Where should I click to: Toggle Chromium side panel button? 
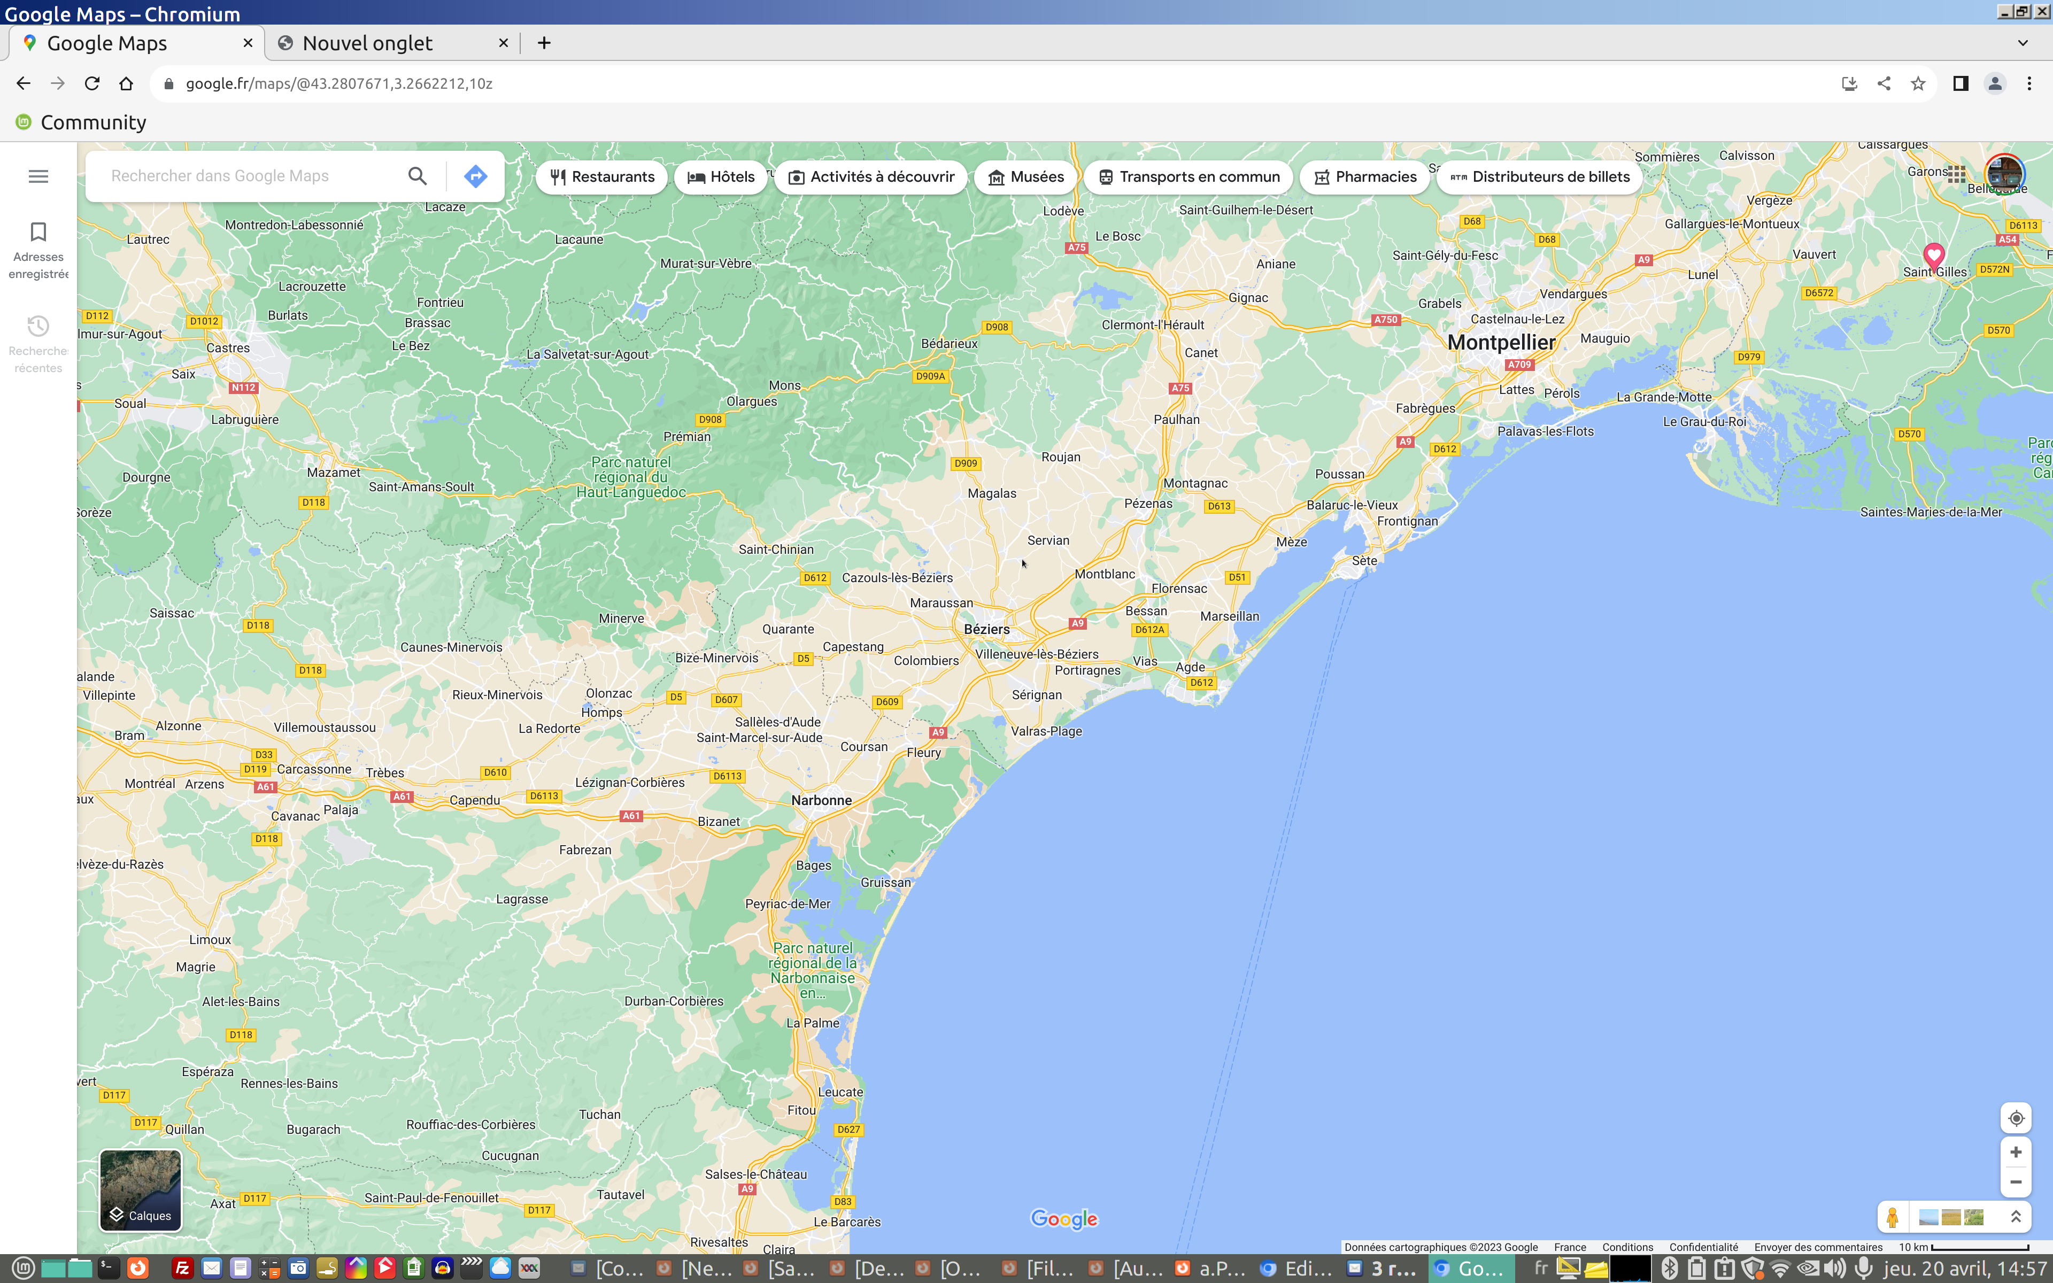click(x=1961, y=83)
